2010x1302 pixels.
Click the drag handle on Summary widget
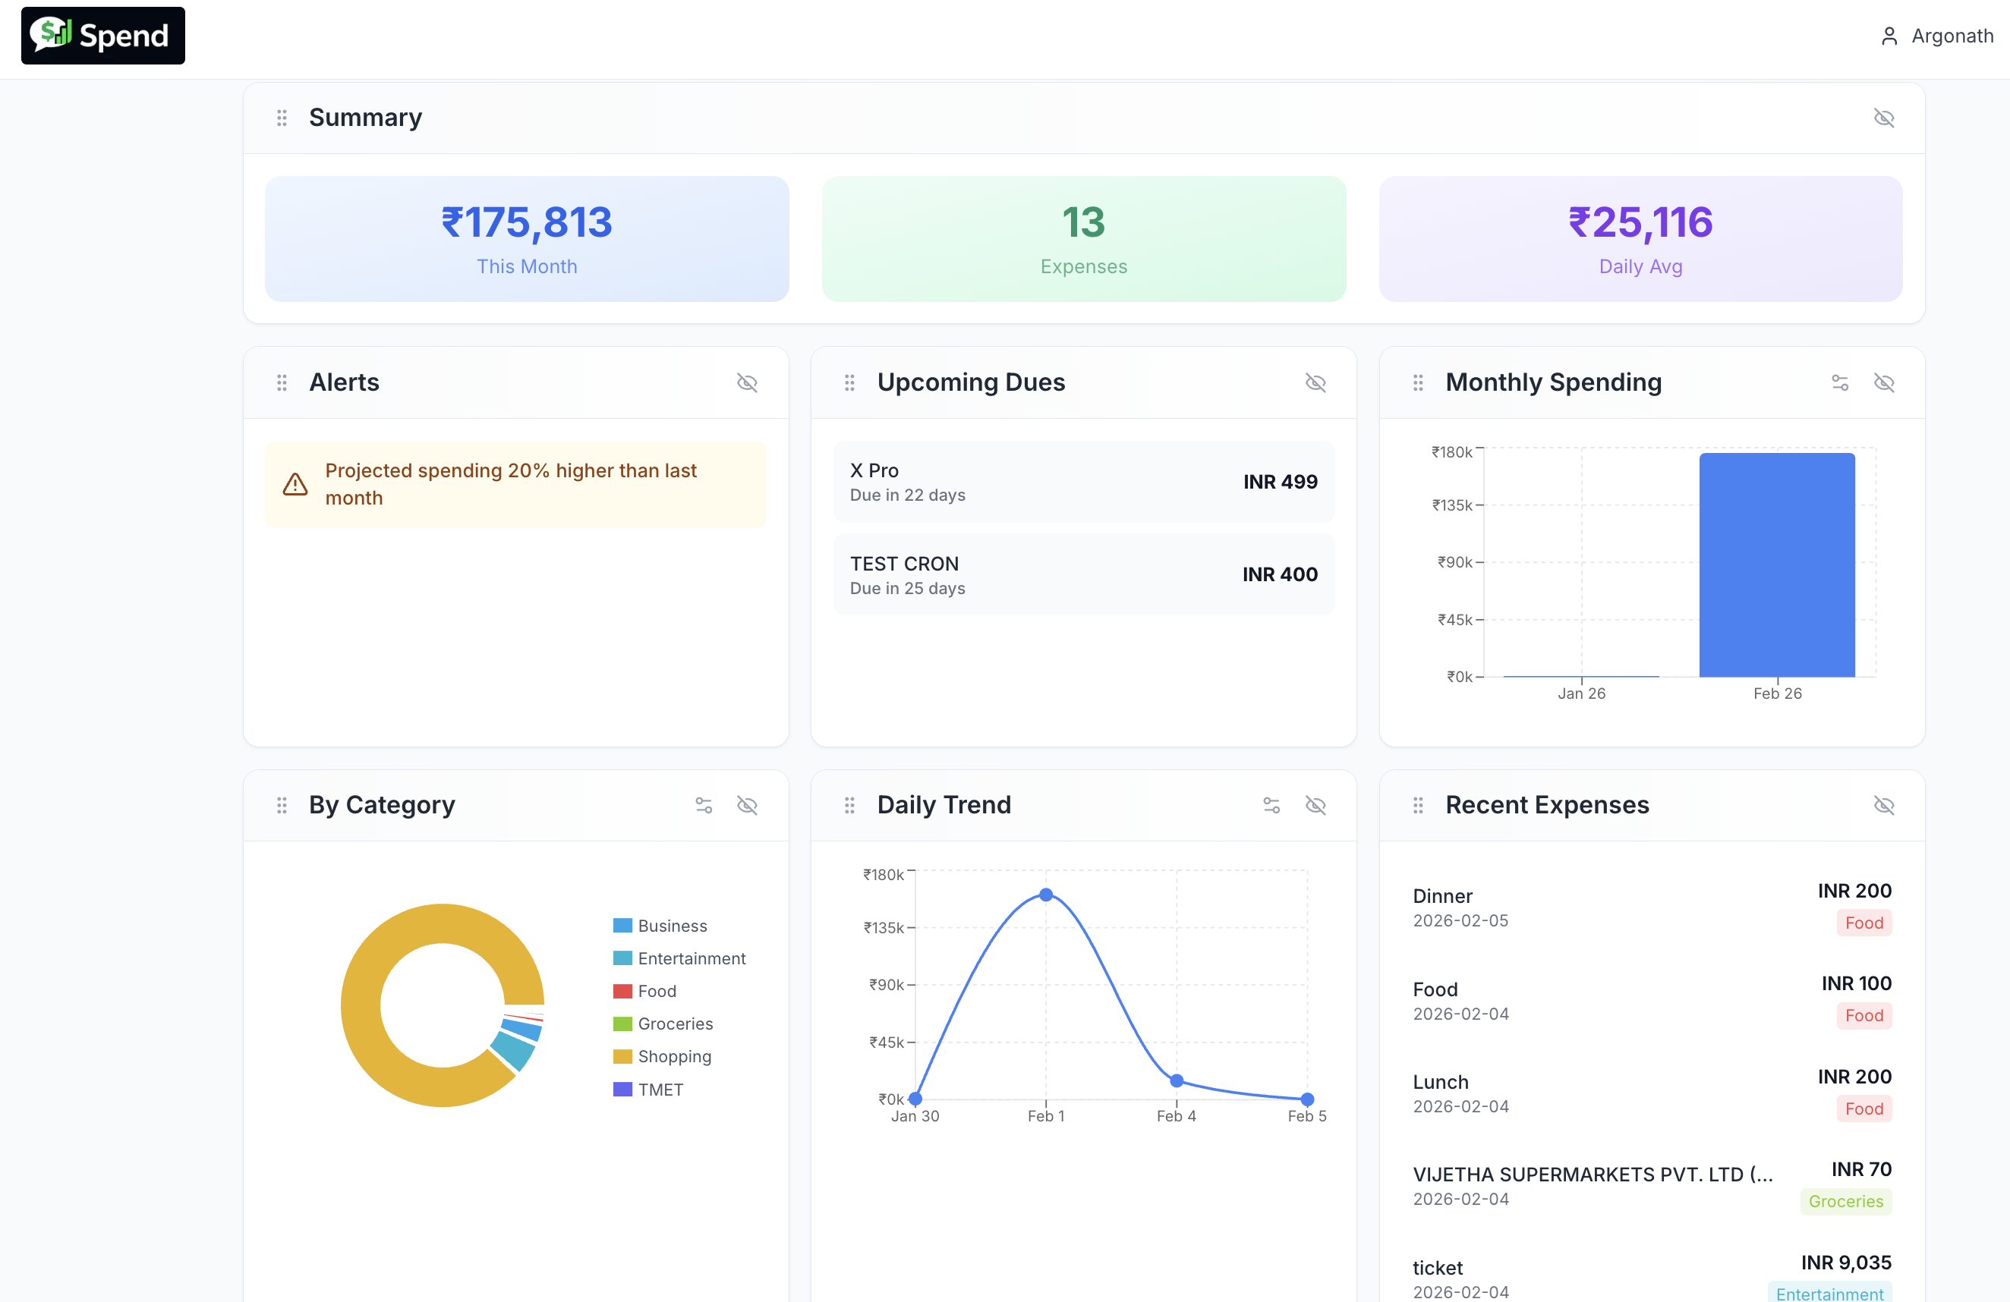point(282,118)
